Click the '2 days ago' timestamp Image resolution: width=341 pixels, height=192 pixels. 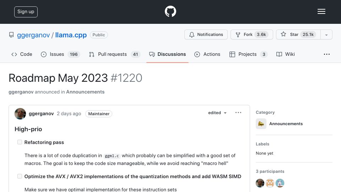(x=69, y=114)
